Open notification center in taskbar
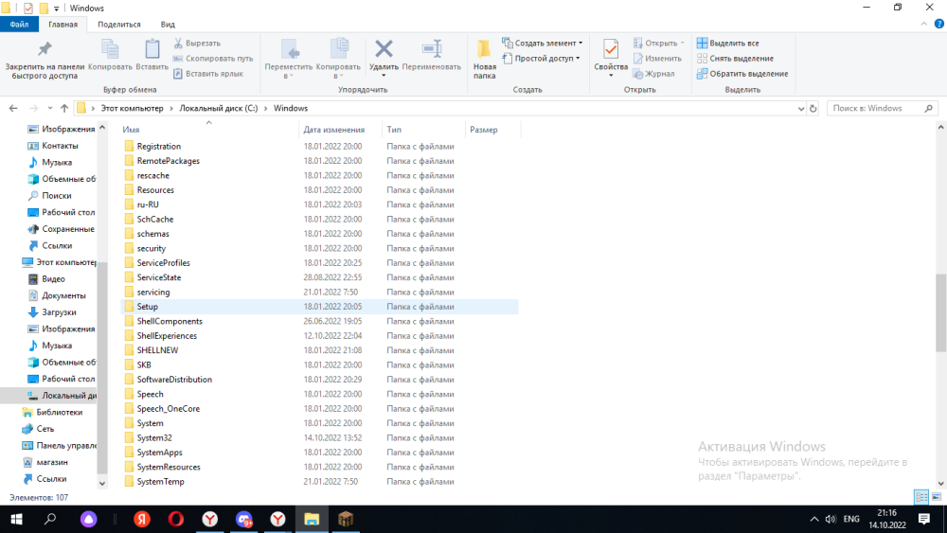Screen dimensions: 947x533 (x=924, y=519)
